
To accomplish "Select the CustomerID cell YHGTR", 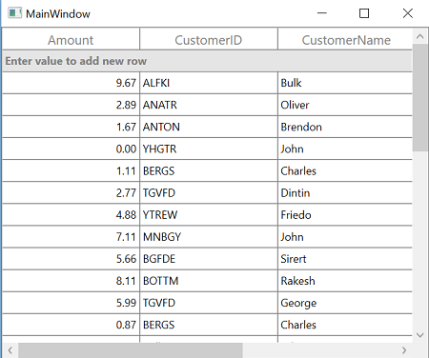I will 209,149.
